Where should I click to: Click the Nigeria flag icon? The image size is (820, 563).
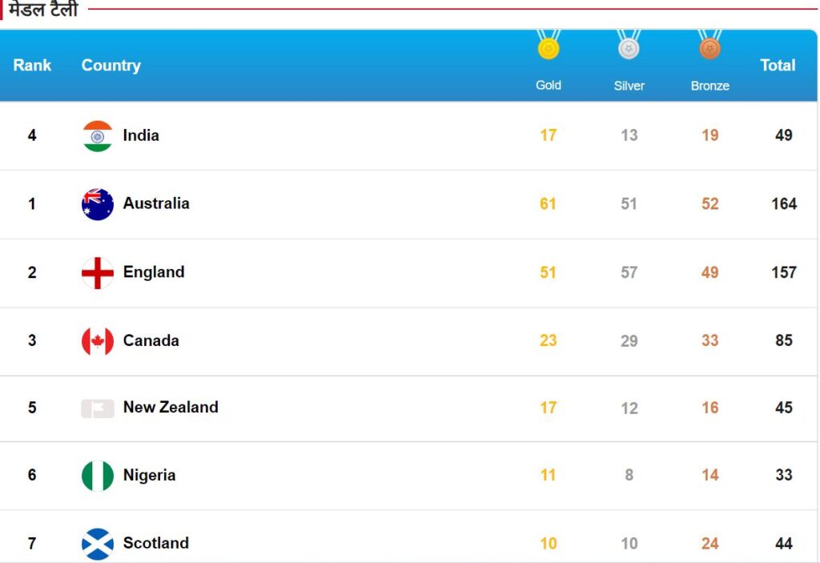click(98, 476)
